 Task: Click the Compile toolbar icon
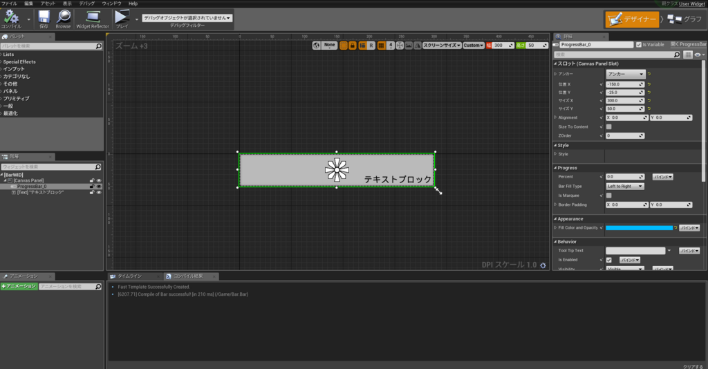click(x=11, y=19)
